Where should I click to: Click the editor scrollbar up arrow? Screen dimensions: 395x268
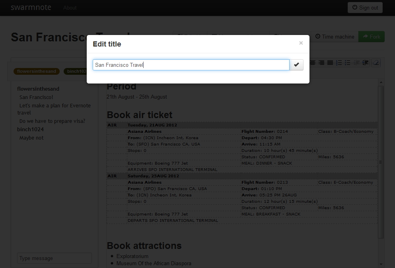tap(381, 82)
